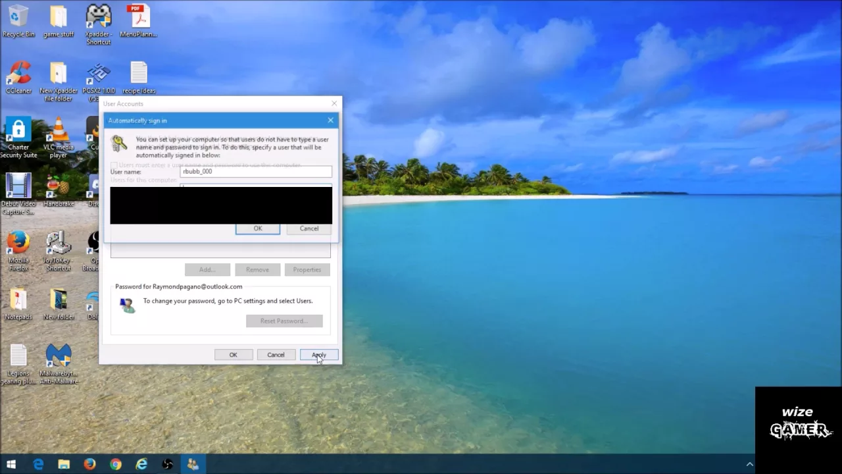Open the Recycle Bin desktop icon

click(x=18, y=21)
